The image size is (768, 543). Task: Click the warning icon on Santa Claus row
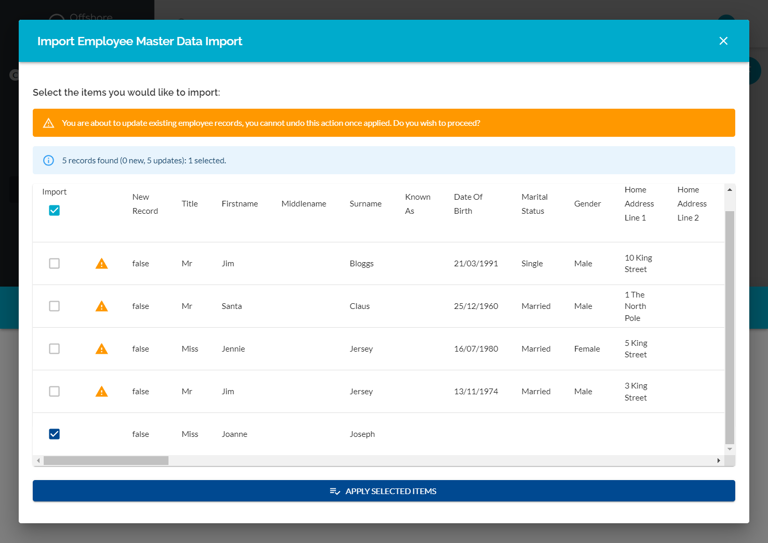[102, 306]
